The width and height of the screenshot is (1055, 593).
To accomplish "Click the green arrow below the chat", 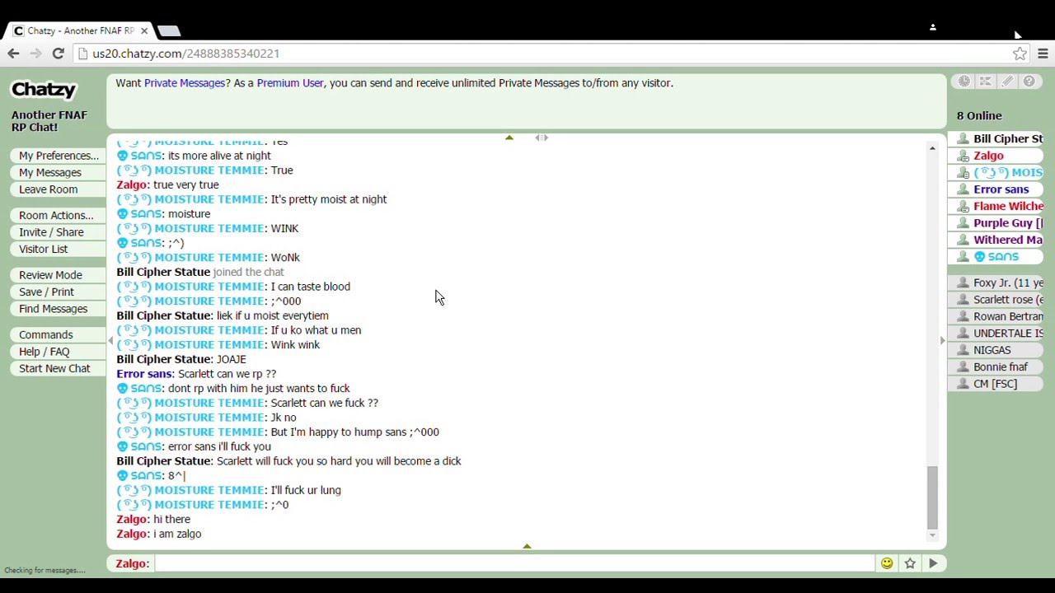I will tap(527, 546).
